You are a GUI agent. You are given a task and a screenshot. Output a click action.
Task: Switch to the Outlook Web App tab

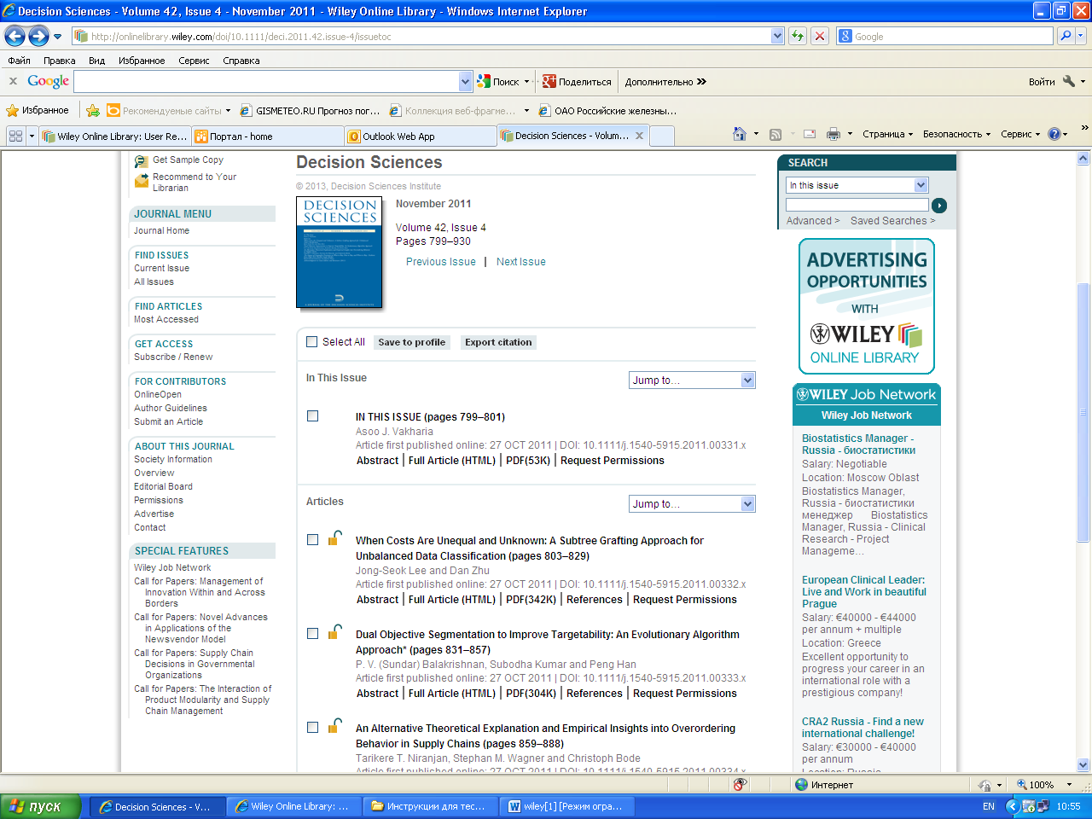pos(420,136)
